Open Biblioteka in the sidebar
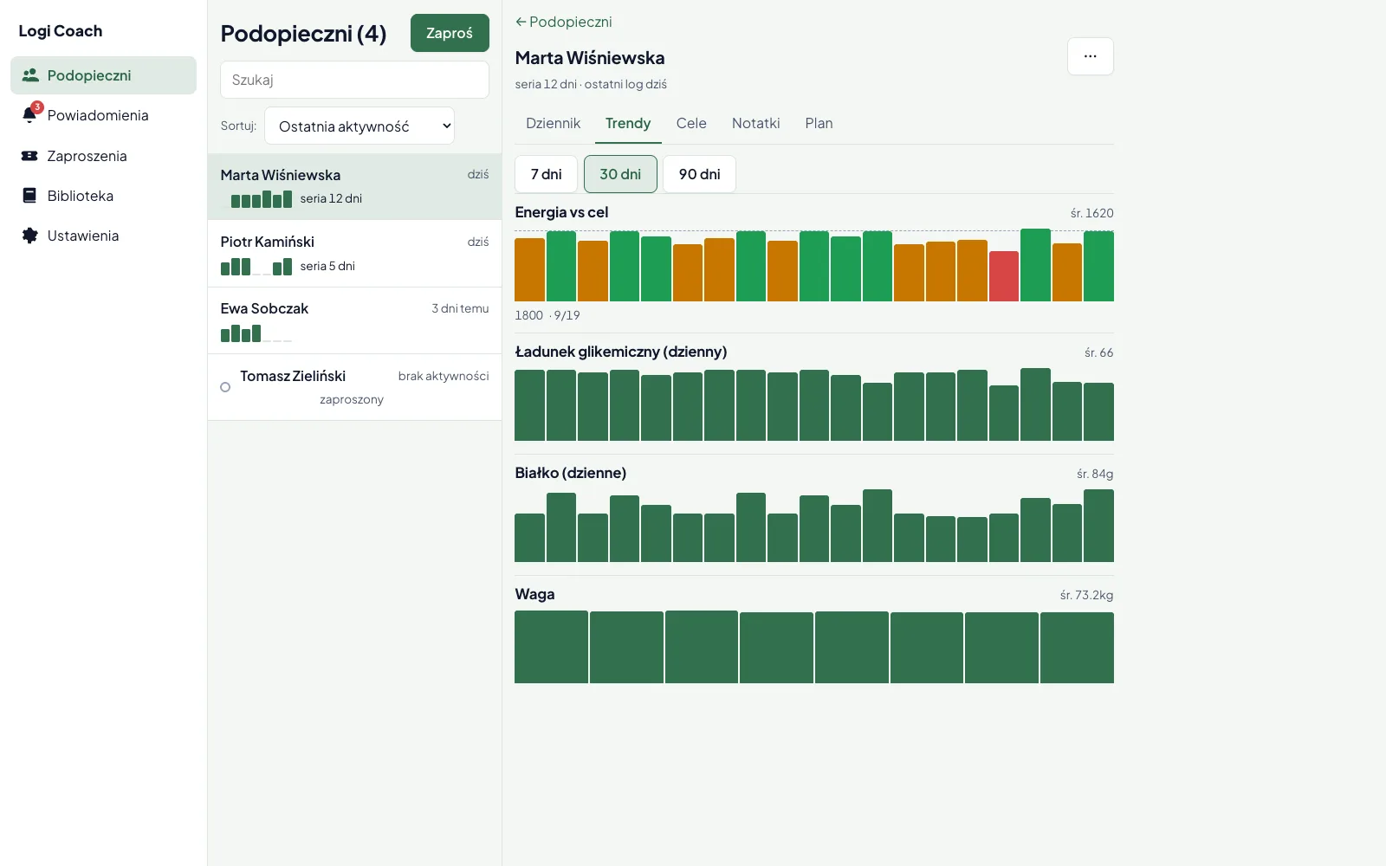 104,196
